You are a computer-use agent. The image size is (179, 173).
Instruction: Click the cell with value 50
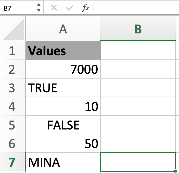coord(63,144)
